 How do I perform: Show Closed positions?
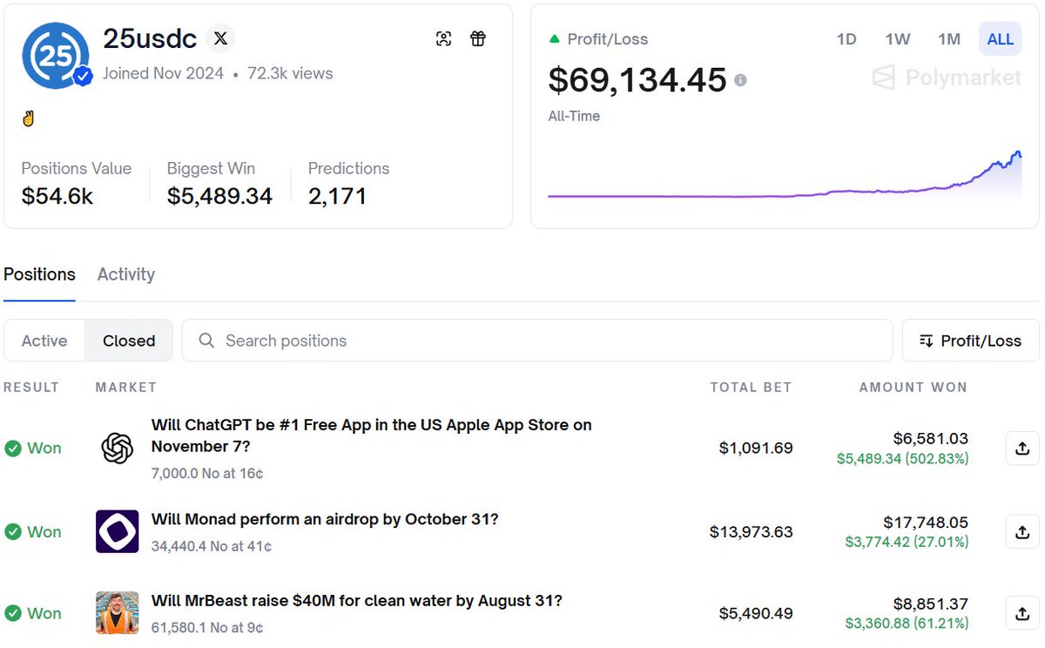click(x=129, y=341)
